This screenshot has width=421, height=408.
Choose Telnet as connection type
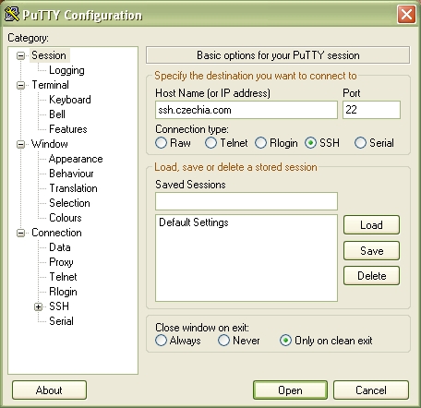210,143
